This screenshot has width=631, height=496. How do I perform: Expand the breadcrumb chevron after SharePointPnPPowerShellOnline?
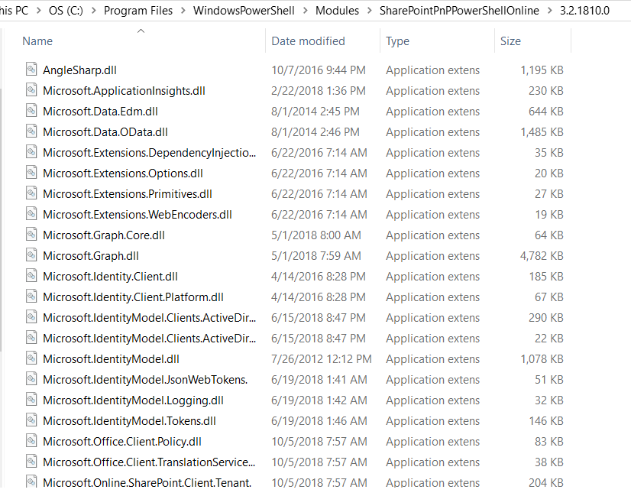click(x=550, y=11)
